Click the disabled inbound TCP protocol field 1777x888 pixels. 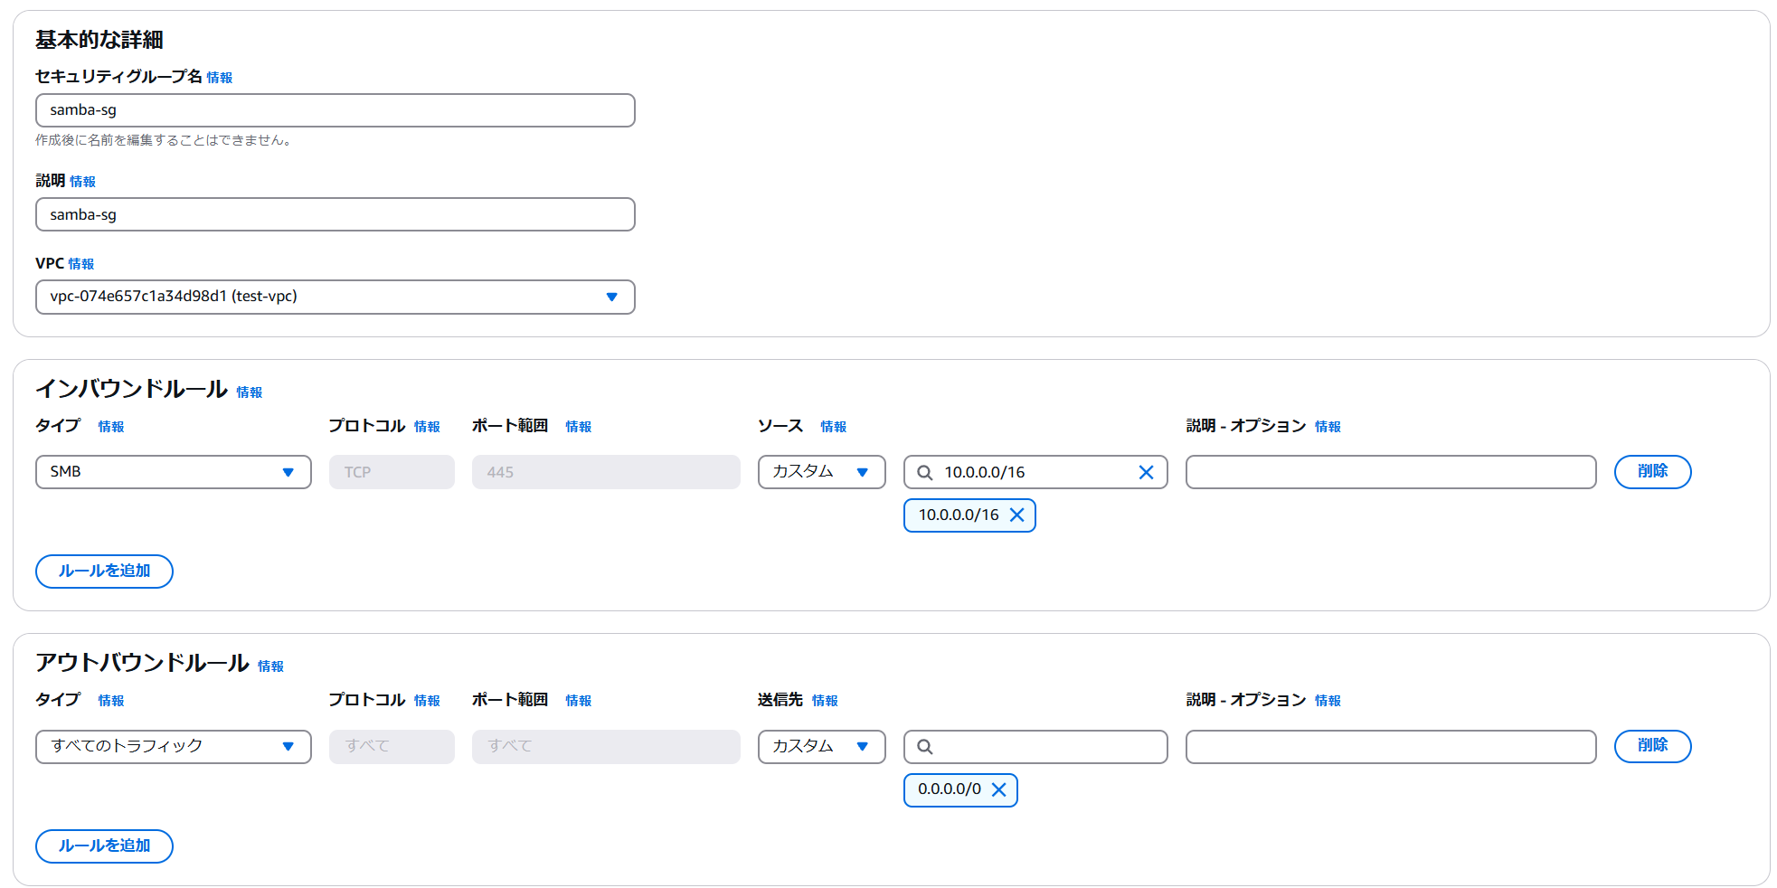tap(392, 472)
